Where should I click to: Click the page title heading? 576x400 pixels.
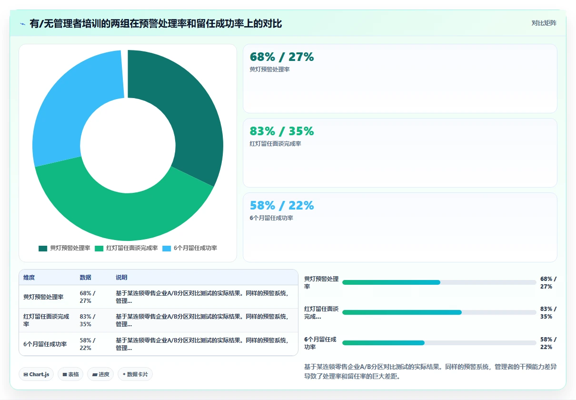tap(156, 23)
